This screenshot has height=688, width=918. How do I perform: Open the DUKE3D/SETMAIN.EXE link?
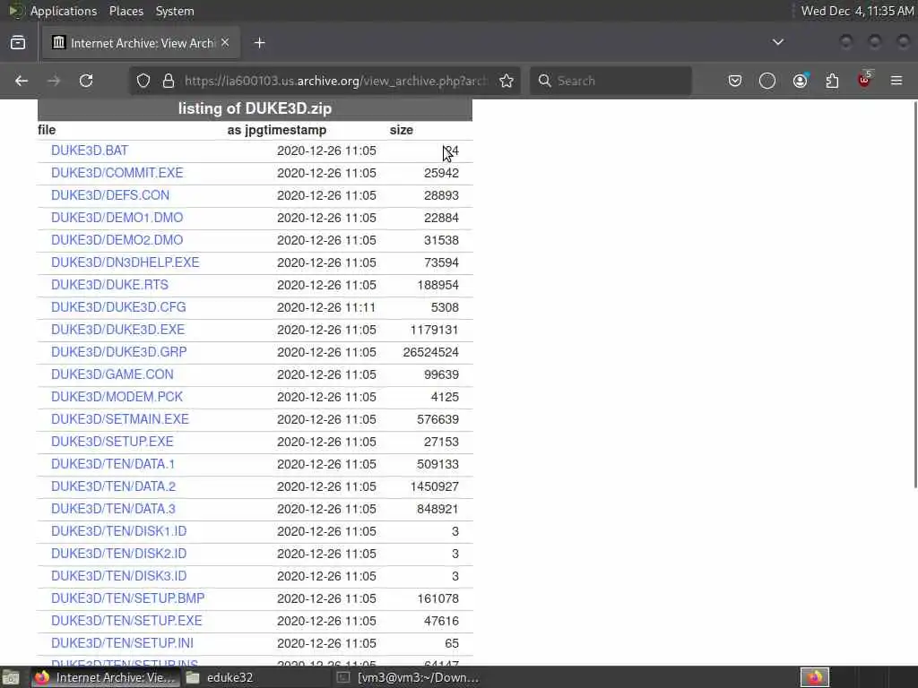[x=120, y=419]
